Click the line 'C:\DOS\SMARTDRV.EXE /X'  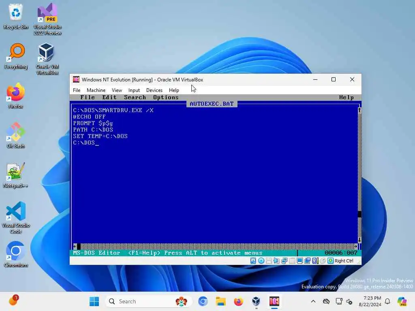[x=113, y=110]
